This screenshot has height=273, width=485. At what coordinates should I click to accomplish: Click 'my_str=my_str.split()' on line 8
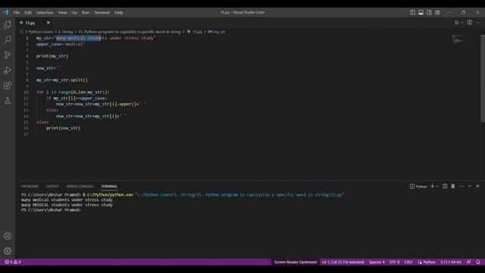[62, 80]
